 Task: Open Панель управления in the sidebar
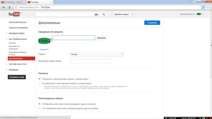18,28
